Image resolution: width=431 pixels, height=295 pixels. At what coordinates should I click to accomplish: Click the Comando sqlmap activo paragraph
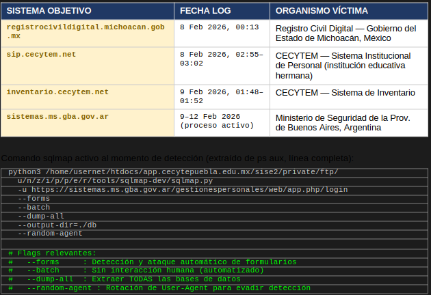[x=177, y=158]
